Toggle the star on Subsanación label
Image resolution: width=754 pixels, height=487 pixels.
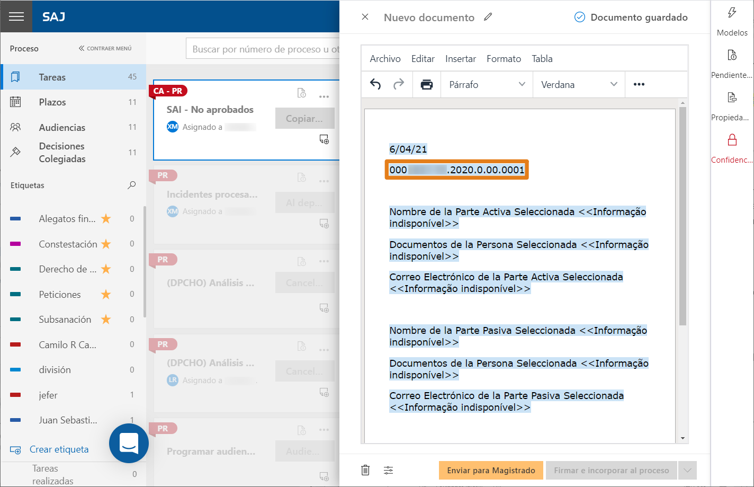(x=106, y=319)
